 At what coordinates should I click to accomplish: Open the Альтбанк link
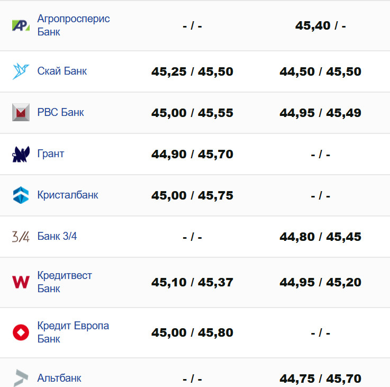pyautogui.click(x=59, y=378)
